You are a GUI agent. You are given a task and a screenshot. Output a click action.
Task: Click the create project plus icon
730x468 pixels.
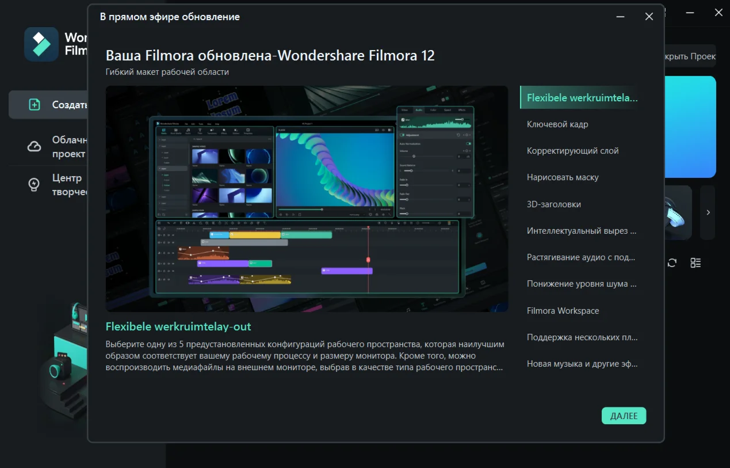pos(35,105)
